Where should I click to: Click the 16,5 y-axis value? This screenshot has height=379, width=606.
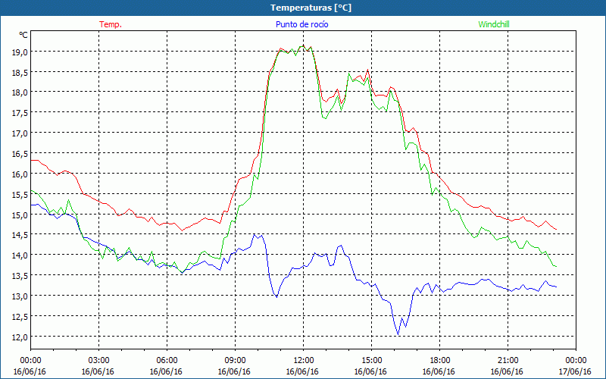(x=20, y=154)
